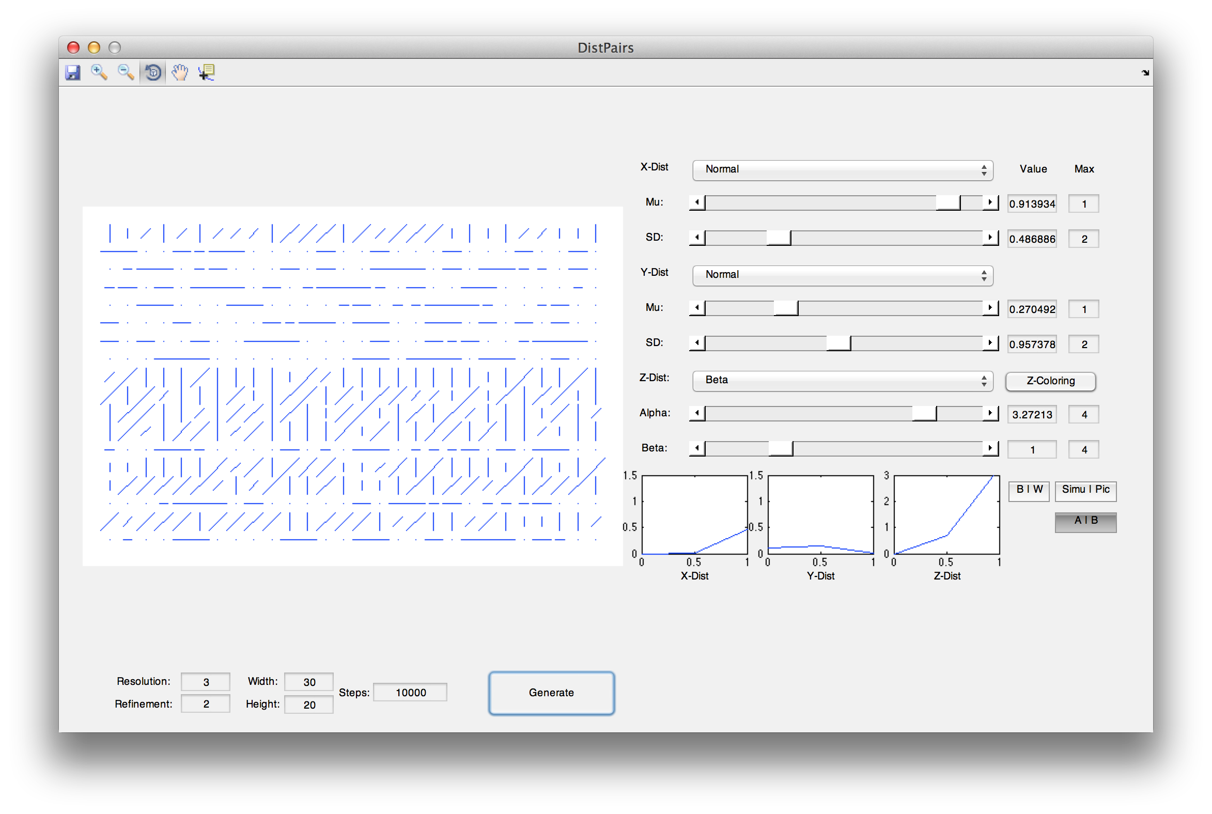1212x814 pixels.
Task: Open the Z-Dist Beta dropdown
Action: (x=842, y=381)
